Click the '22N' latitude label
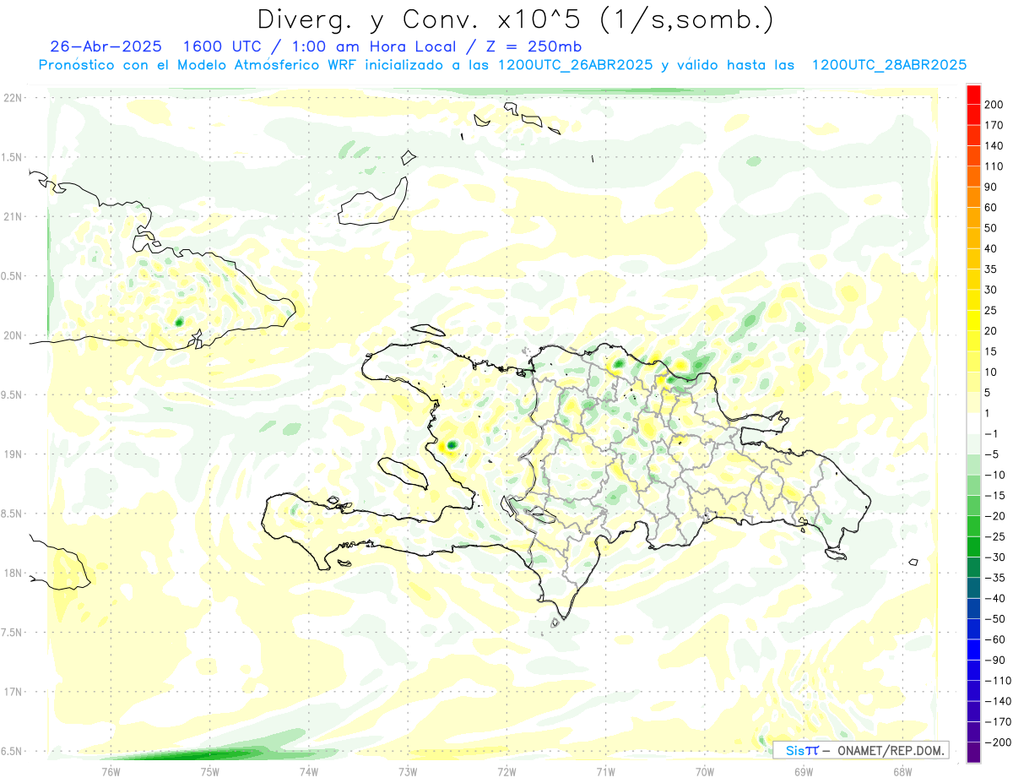1013x783 pixels. (x=13, y=98)
